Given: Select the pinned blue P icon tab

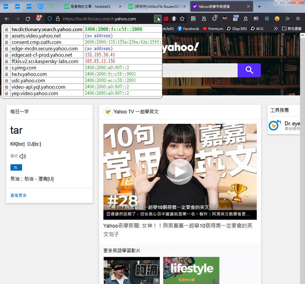Looking at the screenshot, I should pos(41,6).
